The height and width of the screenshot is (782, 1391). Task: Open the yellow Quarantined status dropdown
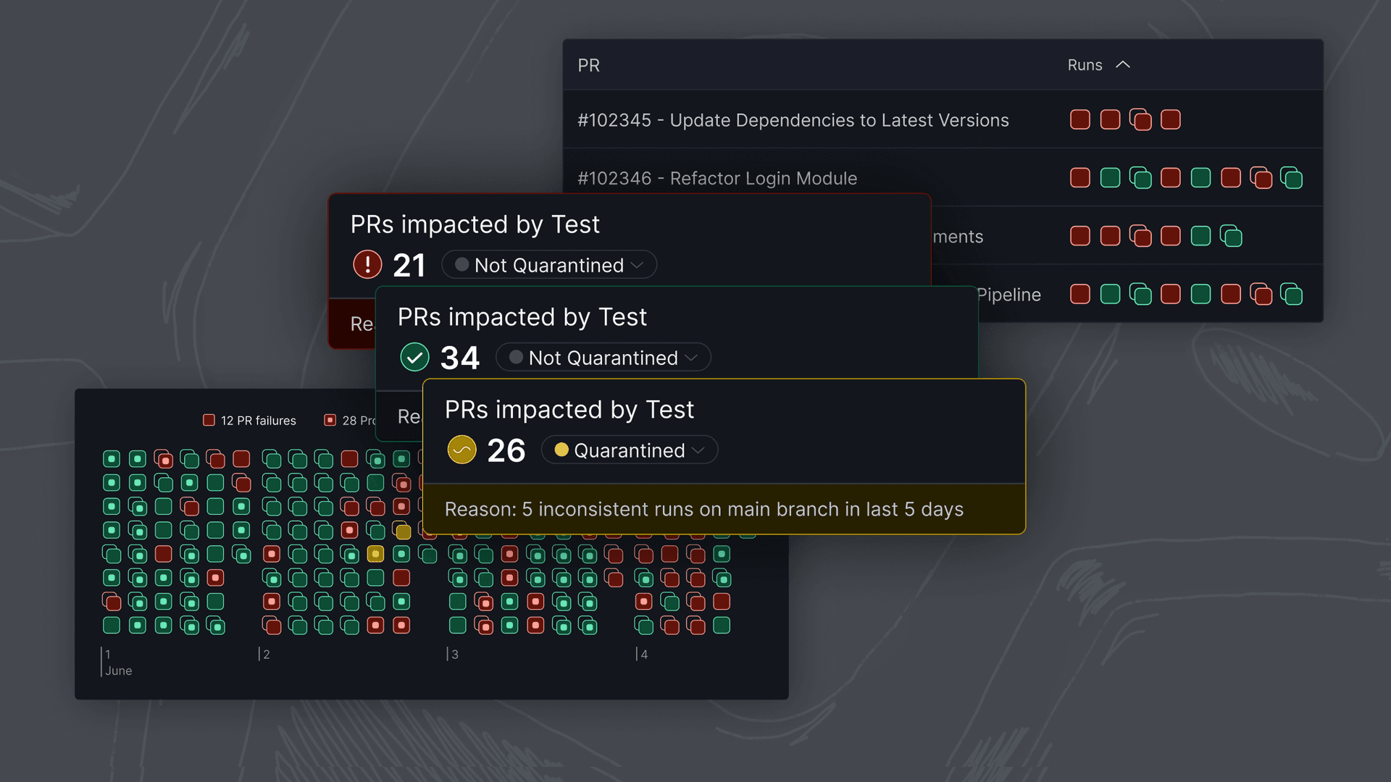tap(629, 450)
